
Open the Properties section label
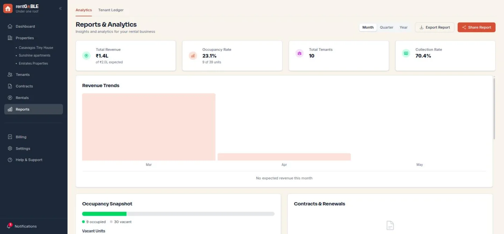point(25,38)
